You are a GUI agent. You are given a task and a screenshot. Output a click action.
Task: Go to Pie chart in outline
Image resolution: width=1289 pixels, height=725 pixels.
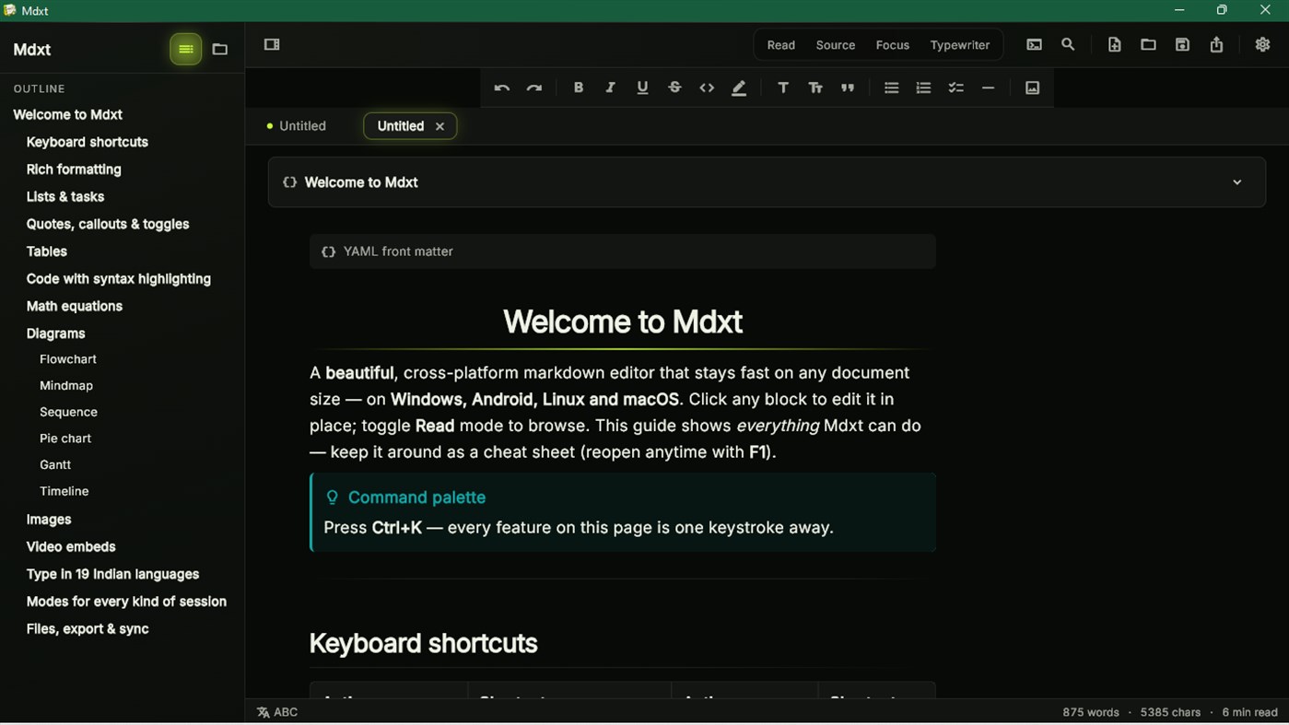tap(65, 439)
